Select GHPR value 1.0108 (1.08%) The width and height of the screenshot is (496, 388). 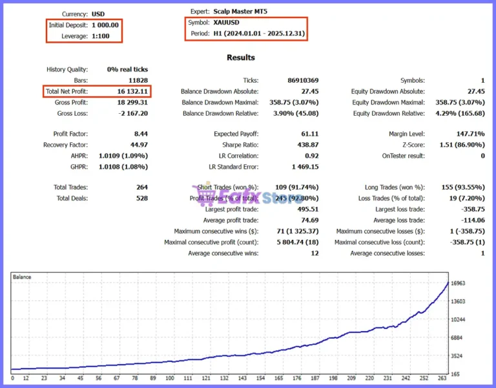(123, 167)
